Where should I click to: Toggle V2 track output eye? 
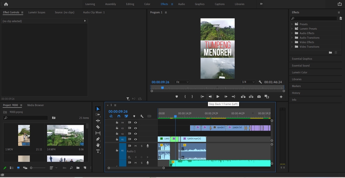point(135,134)
